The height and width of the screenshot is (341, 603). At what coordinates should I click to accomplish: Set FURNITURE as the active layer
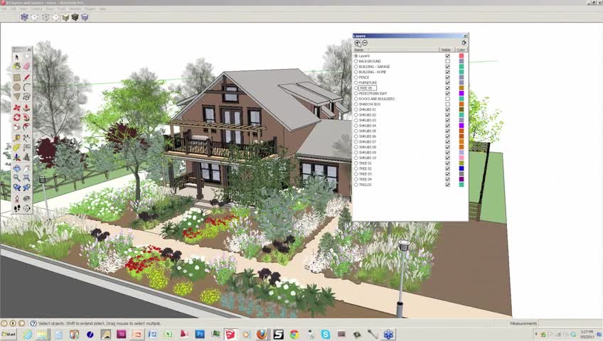(356, 82)
